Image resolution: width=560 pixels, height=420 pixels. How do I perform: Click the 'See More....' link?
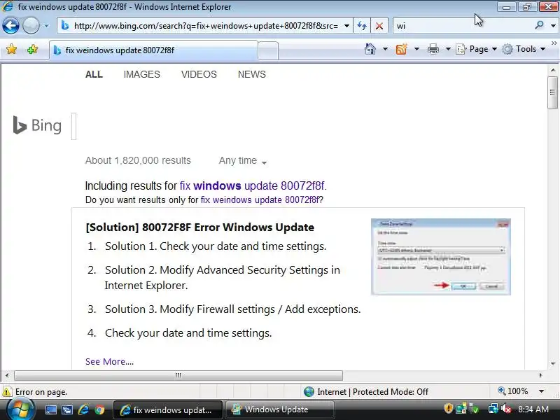point(110,361)
